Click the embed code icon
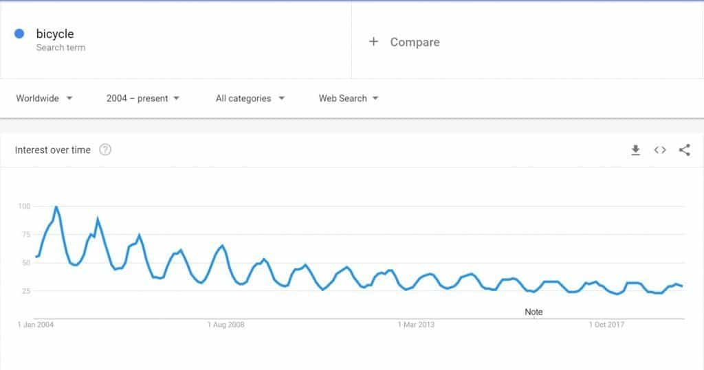 tap(660, 150)
